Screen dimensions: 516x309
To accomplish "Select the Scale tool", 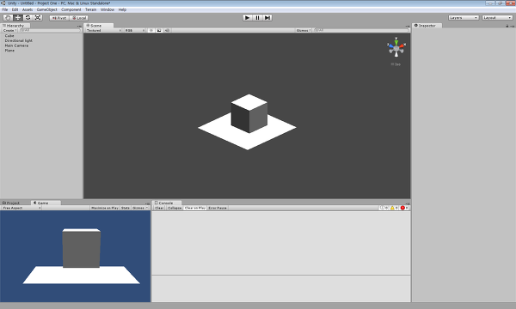I will coord(38,18).
